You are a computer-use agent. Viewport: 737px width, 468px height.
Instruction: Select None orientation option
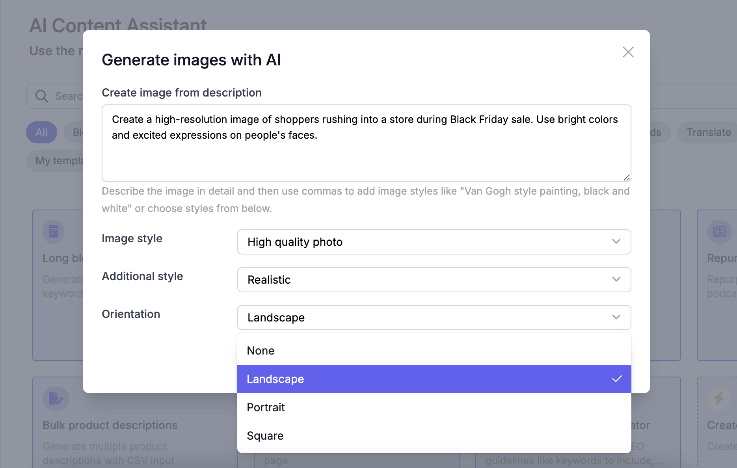(x=434, y=351)
